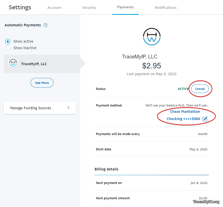223x207 pixels.
Task: Click the Jun 8, 2025 next payment date
Action: click(x=199, y=183)
